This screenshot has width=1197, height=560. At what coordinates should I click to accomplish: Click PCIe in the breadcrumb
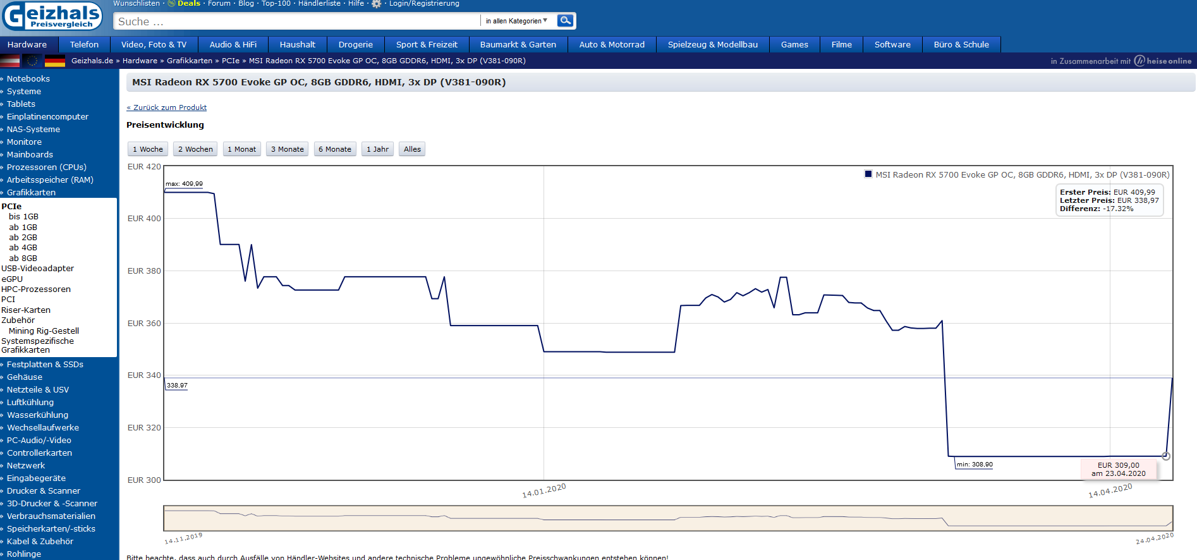point(231,61)
